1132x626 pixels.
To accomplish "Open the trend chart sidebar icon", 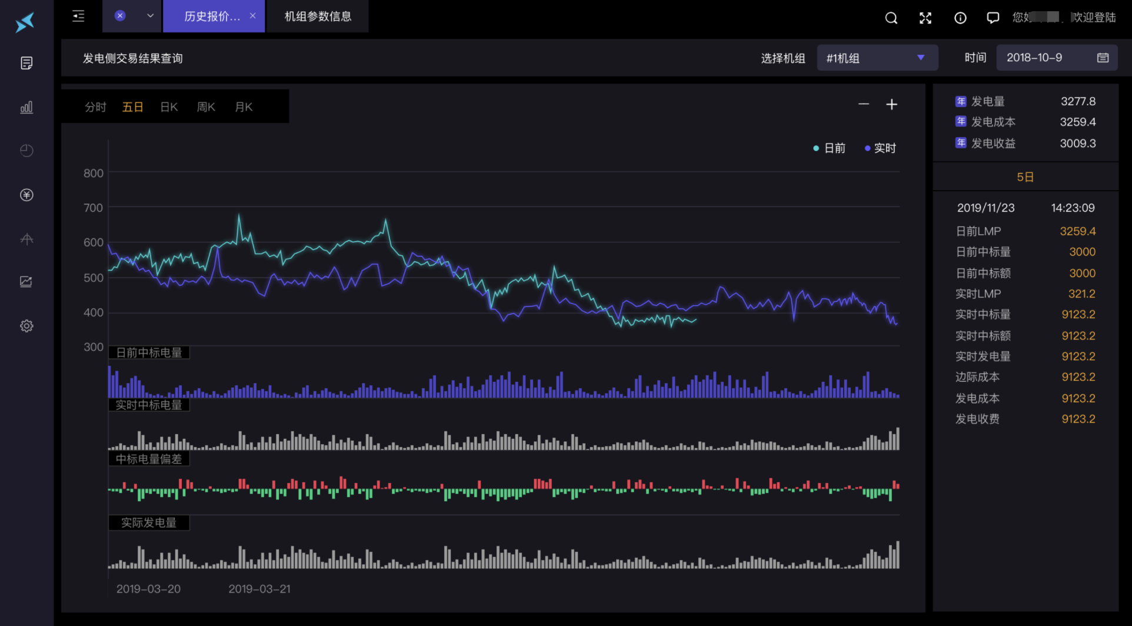I will (26, 282).
